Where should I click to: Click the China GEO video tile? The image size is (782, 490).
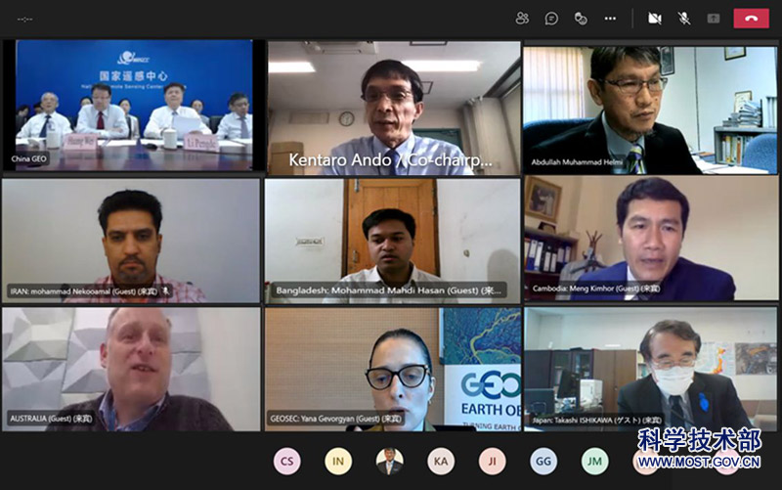pyautogui.click(x=132, y=106)
